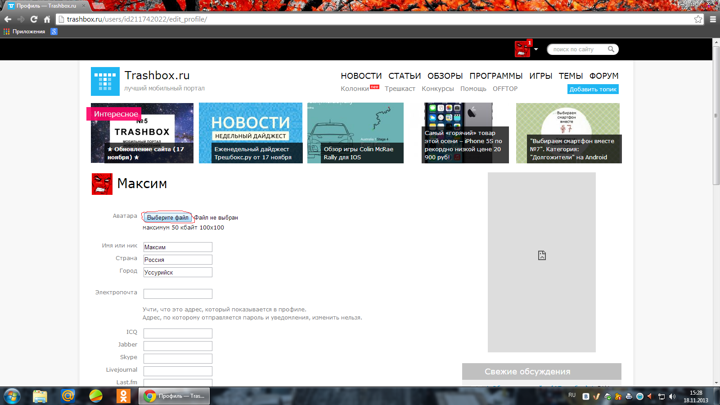Open the OFFTOP link
The width and height of the screenshot is (720, 405).
505,89
